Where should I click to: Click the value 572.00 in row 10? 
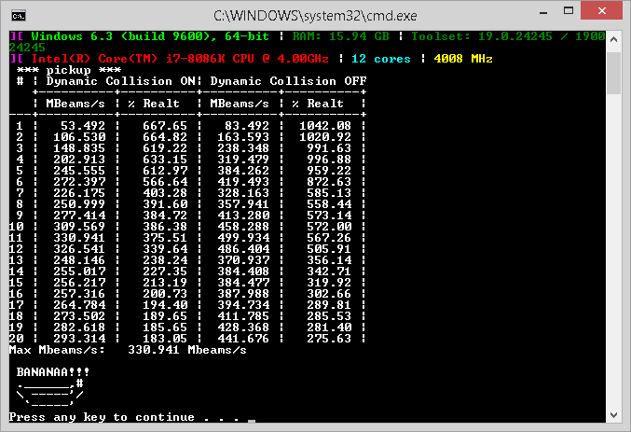(329, 227)
